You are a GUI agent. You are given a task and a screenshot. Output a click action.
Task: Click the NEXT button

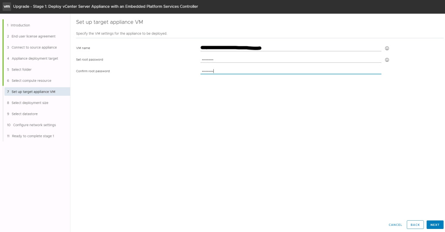coord(435,225)
